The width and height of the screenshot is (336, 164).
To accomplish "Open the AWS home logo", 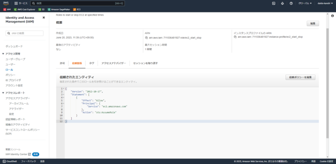I will (x=6, y=3).
